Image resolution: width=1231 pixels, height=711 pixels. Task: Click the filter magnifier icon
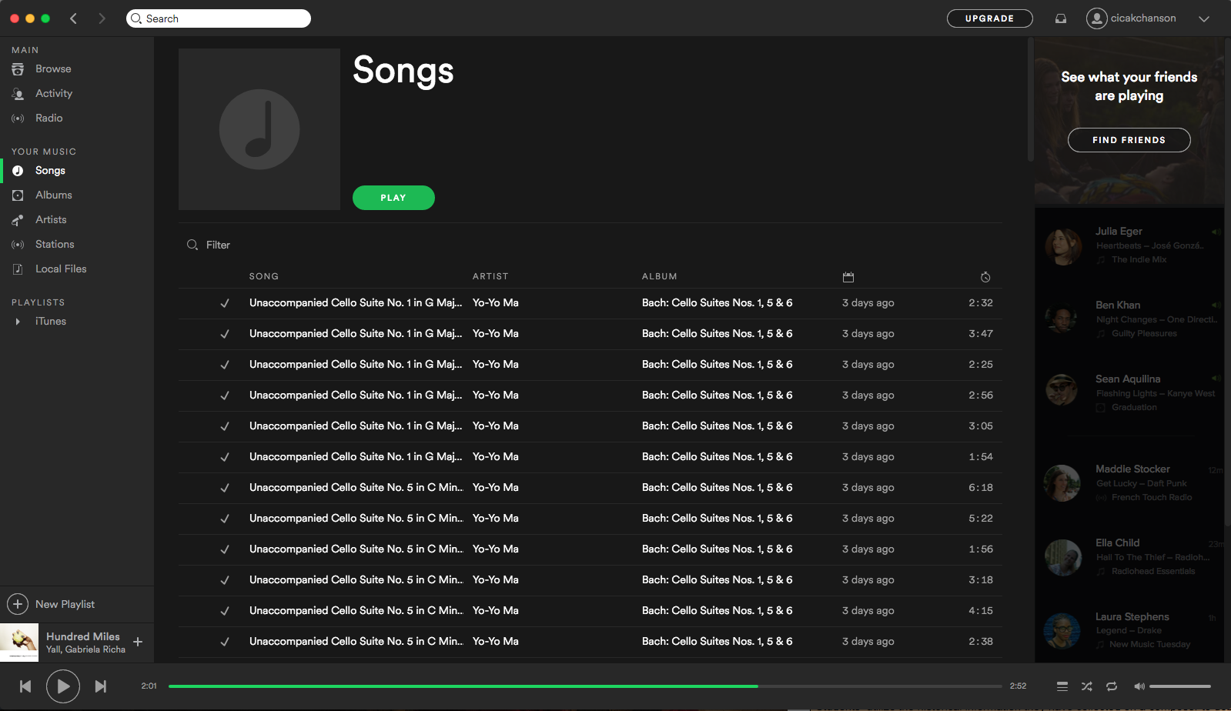(192, 245)
